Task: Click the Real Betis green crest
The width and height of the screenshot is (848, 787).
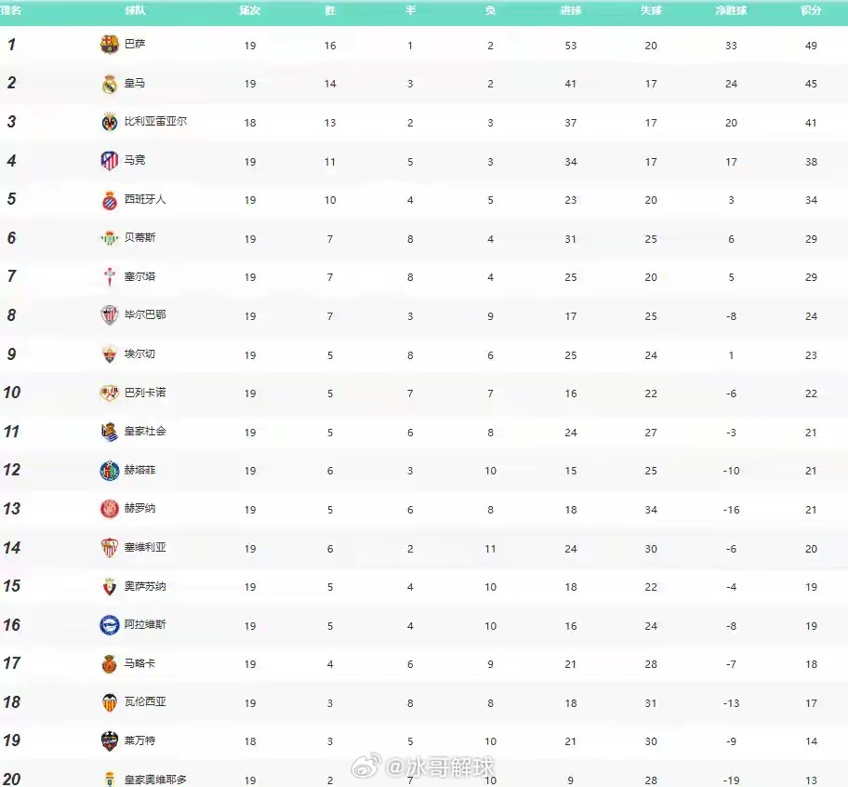Action: 109,238
